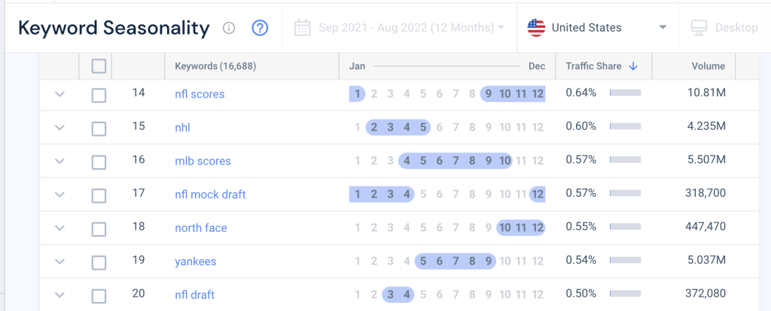Open the United States country dropdown
Screen dimensions: 771x311
coord(663,28)
